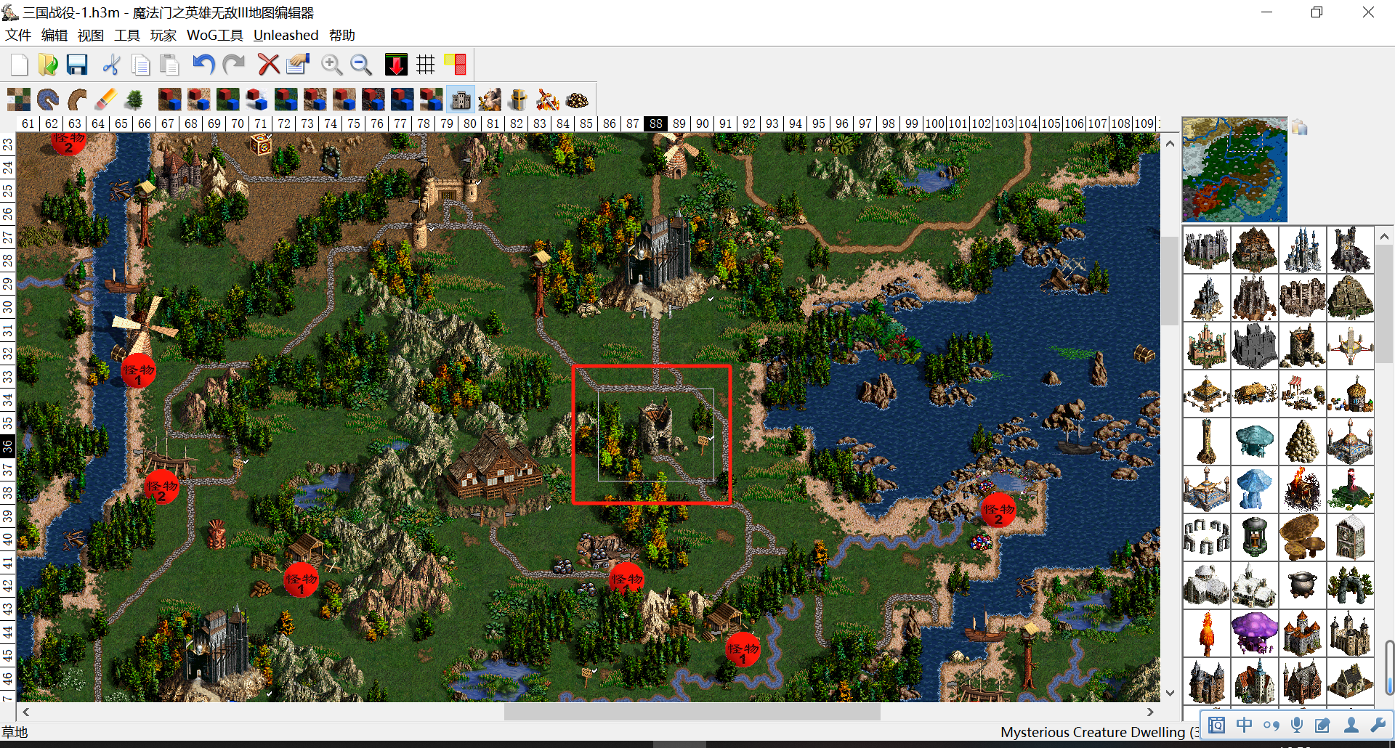Zoom out of the map
1395x748 pixels.
click(361, 65)
